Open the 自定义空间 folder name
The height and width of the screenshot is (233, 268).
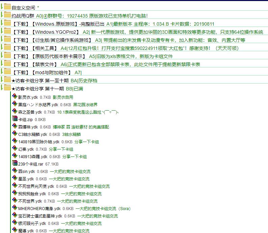23,8
